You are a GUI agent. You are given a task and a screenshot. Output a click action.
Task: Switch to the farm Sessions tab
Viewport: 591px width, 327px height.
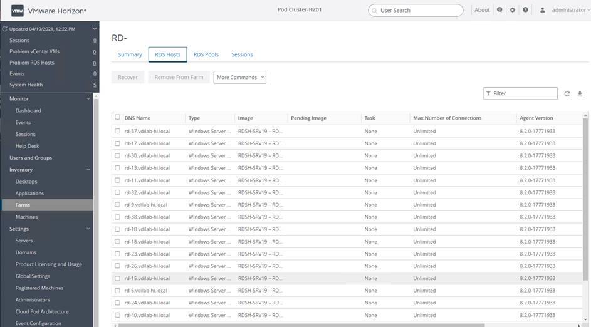coord(242,54)
